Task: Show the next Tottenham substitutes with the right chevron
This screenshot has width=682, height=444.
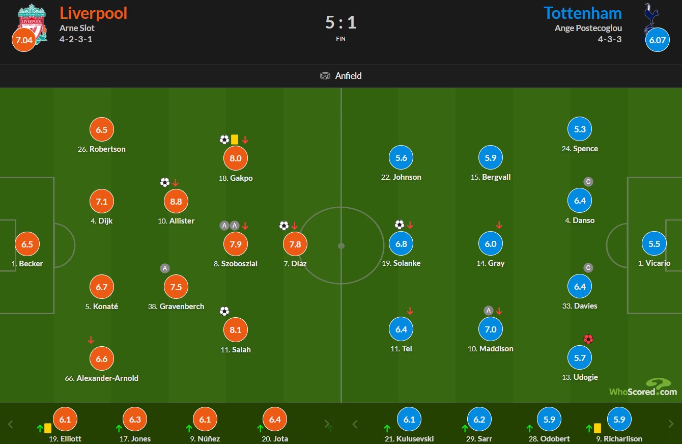Action: click(672, 424)
